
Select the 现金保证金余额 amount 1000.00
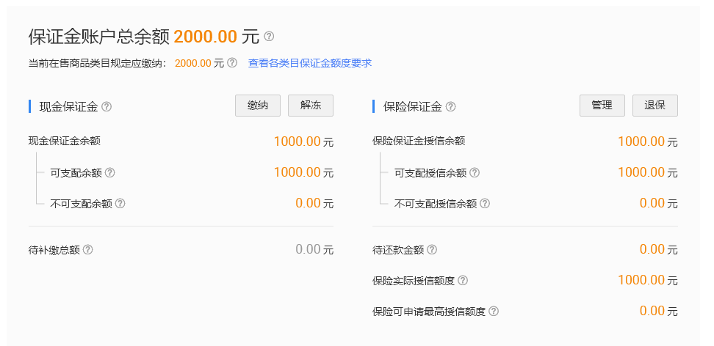click(x=297, y=141)
